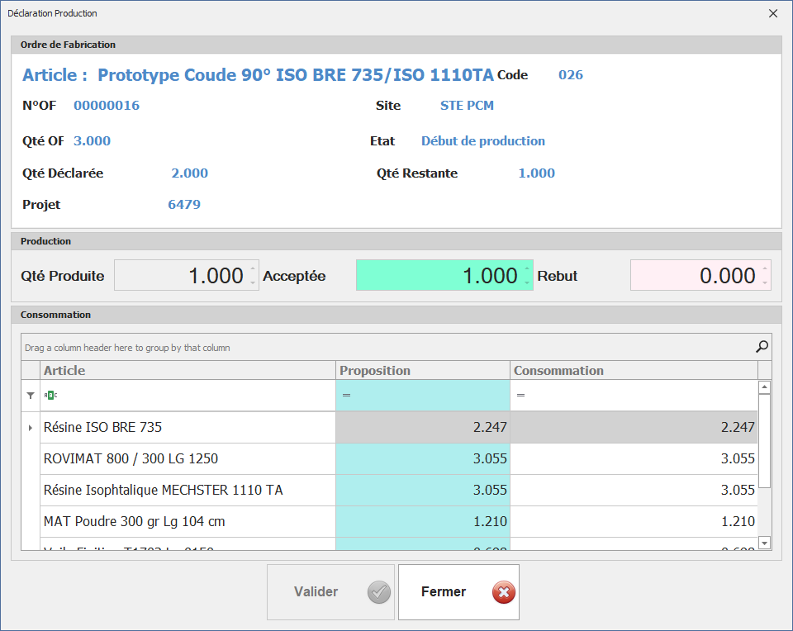The width and height of the screenshot is (793, 631).
Task: Select the ROVIMAT 800 / 300 LG 1250 row
Action: (188, 459)
